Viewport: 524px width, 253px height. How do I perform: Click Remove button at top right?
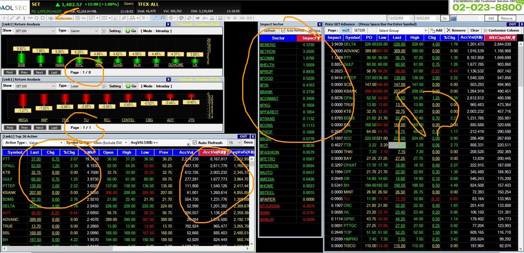click(507, 18)
